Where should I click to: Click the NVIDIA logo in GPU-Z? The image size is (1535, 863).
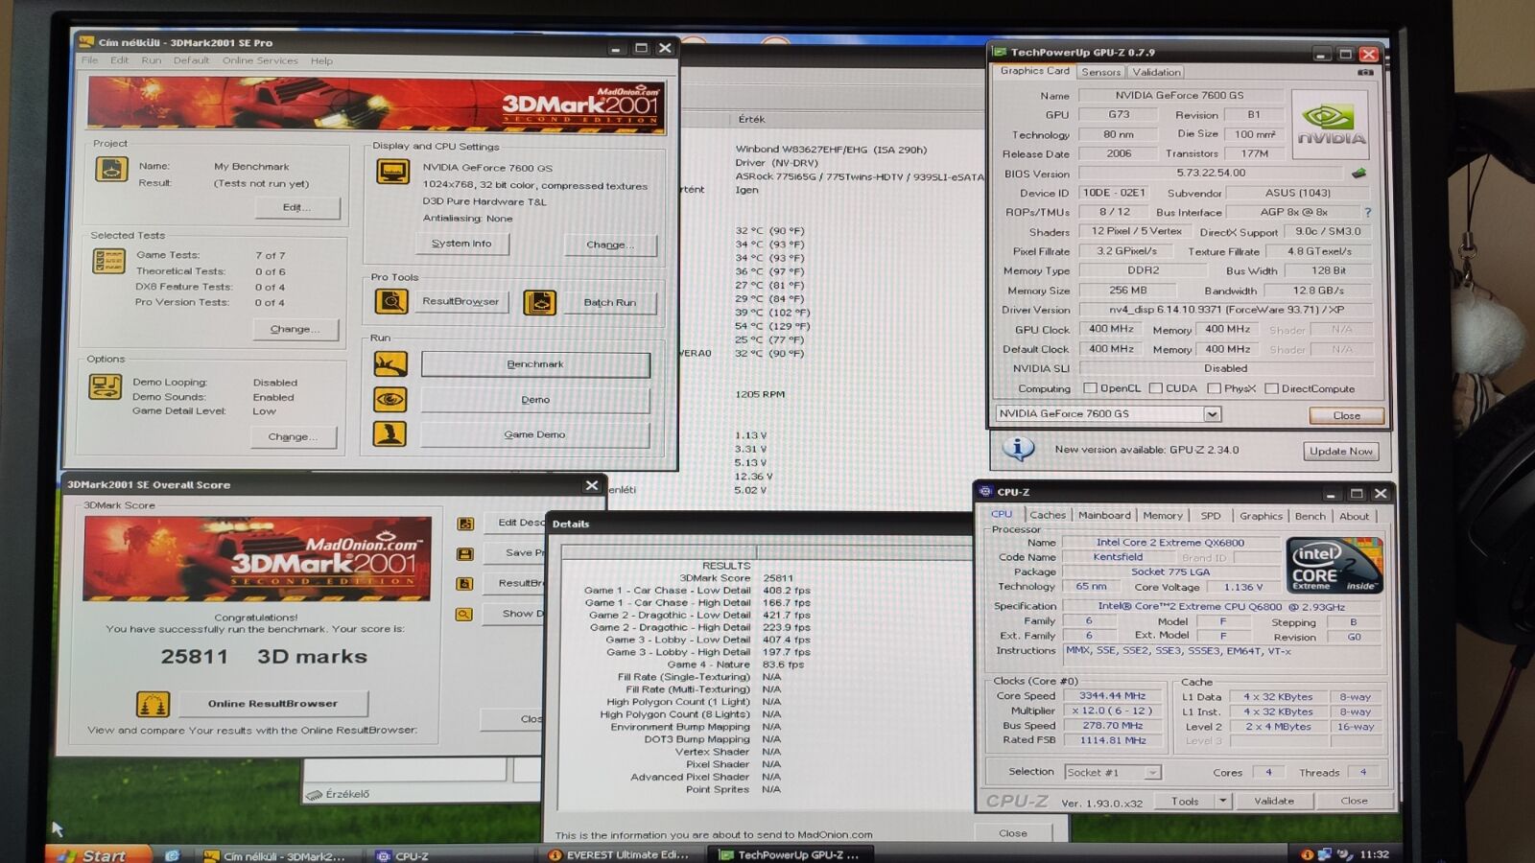click(x=1331, y=125)
